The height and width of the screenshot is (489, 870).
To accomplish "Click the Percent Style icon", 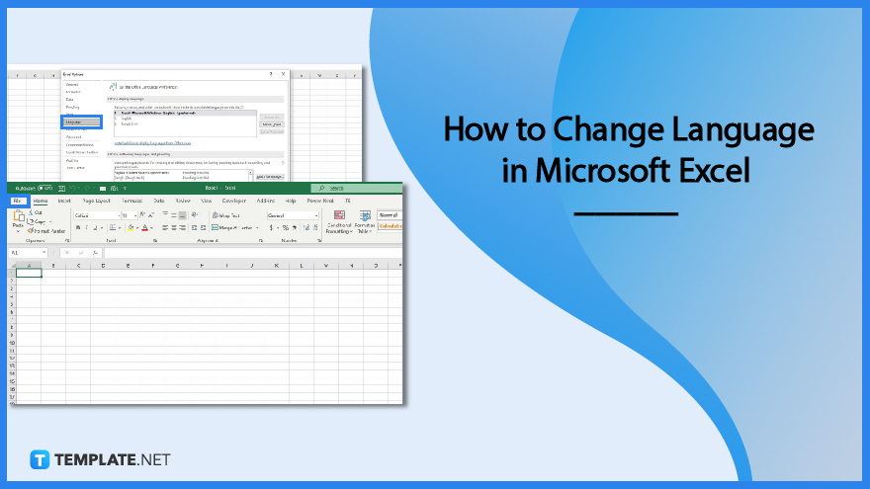I will tap(285, 227).
